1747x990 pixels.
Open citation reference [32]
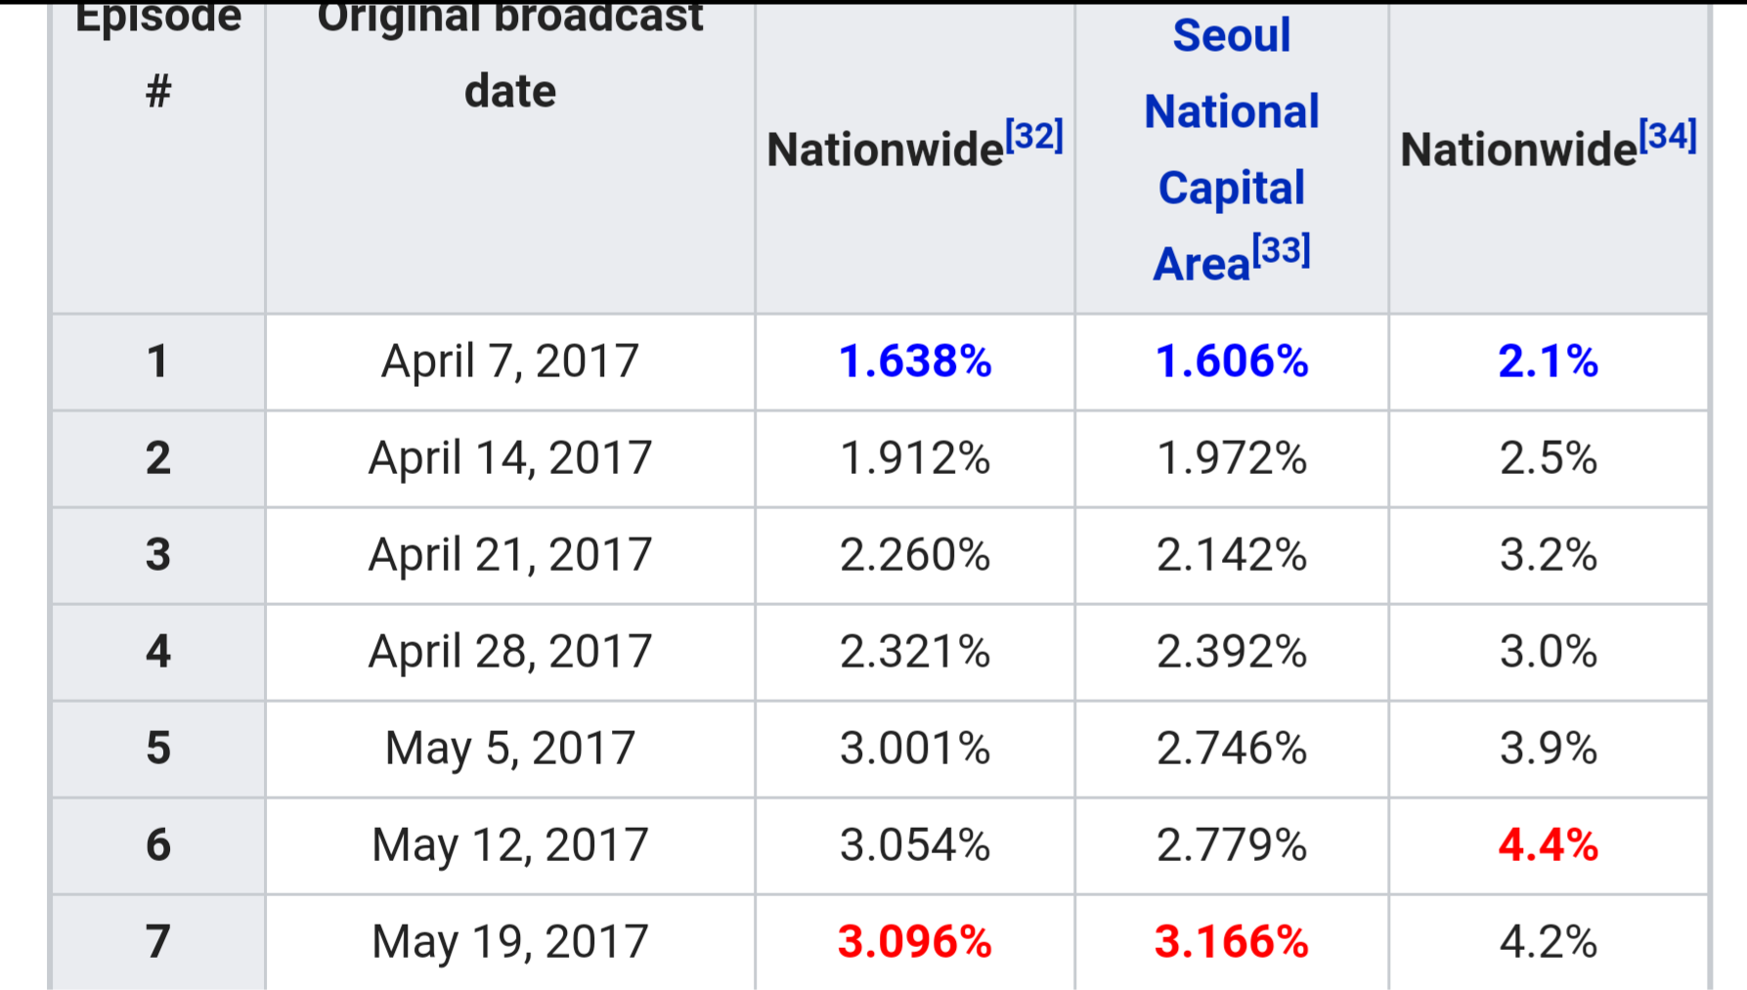tap(1034, 135)
